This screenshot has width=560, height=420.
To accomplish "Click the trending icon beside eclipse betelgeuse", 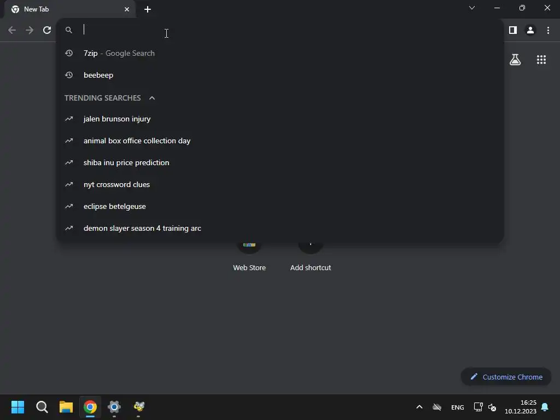I will pyautogui.click(x=69, y=206).
